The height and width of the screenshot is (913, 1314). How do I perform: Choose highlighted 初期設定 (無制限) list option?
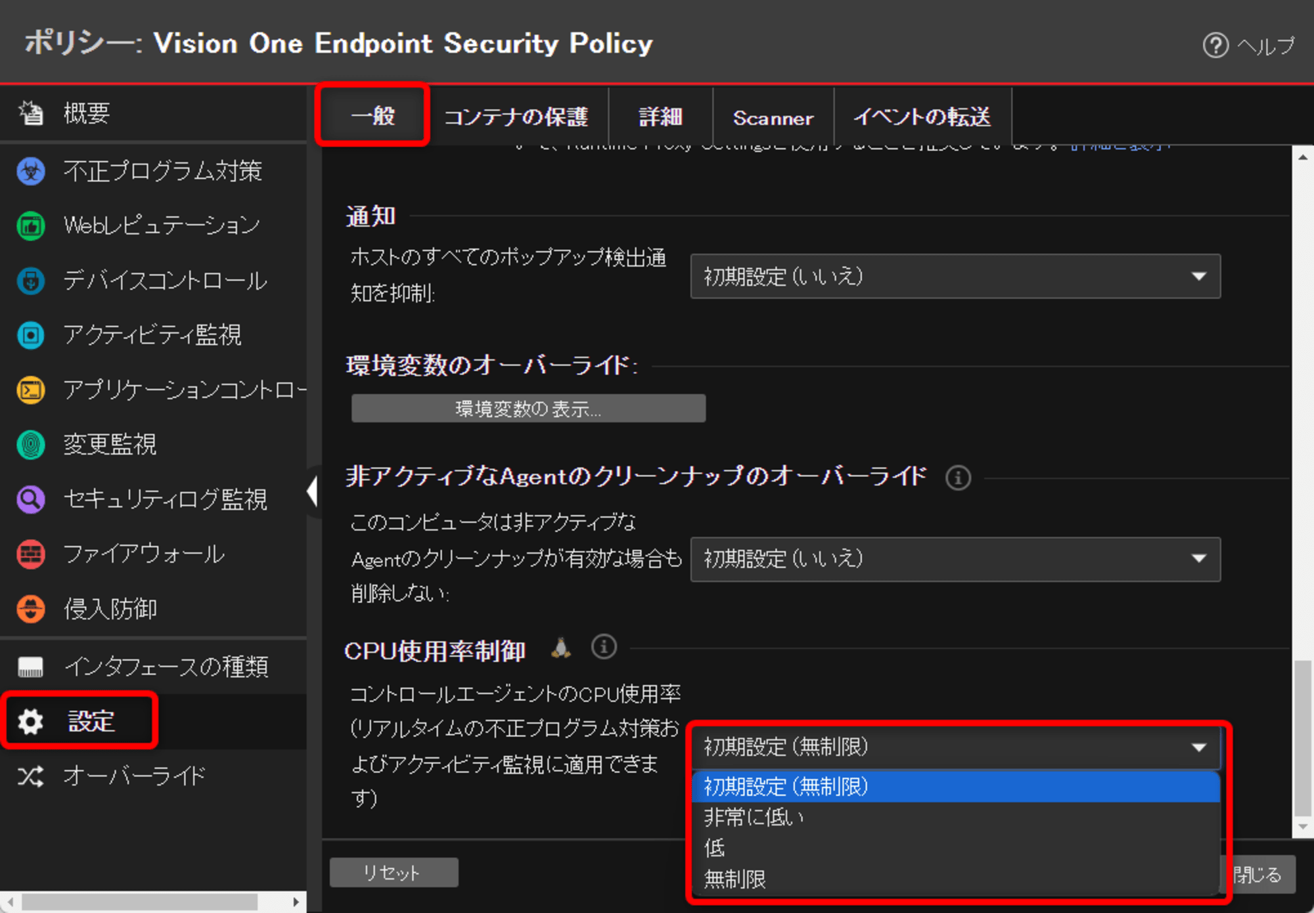click(x=956, y=786)
